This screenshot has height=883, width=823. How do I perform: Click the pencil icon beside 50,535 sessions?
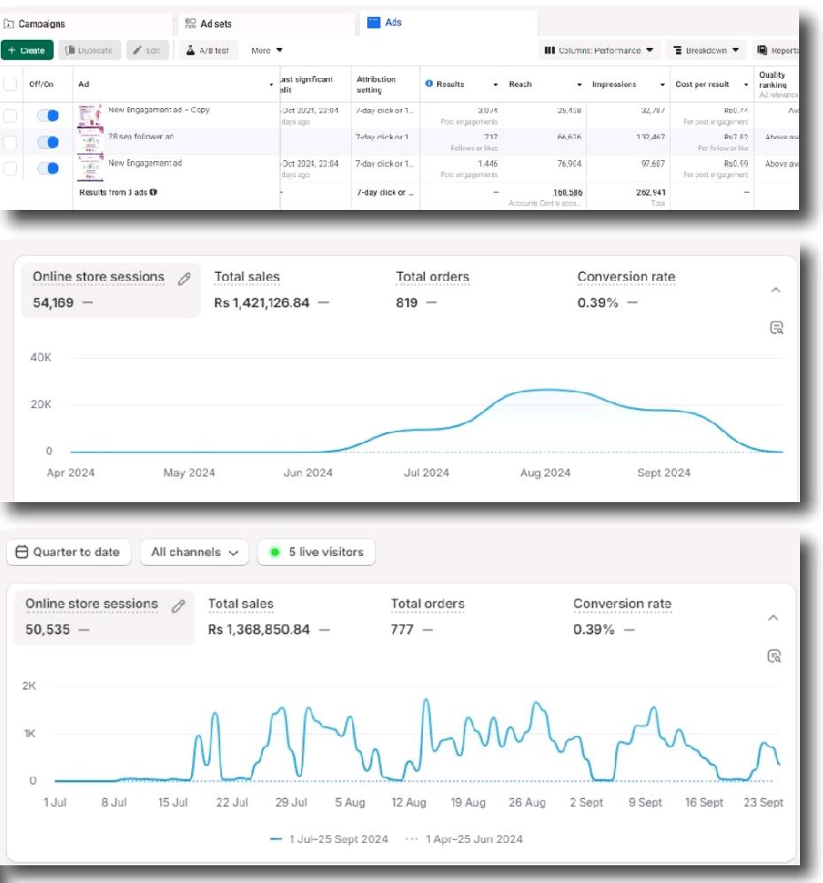point(179,607)
